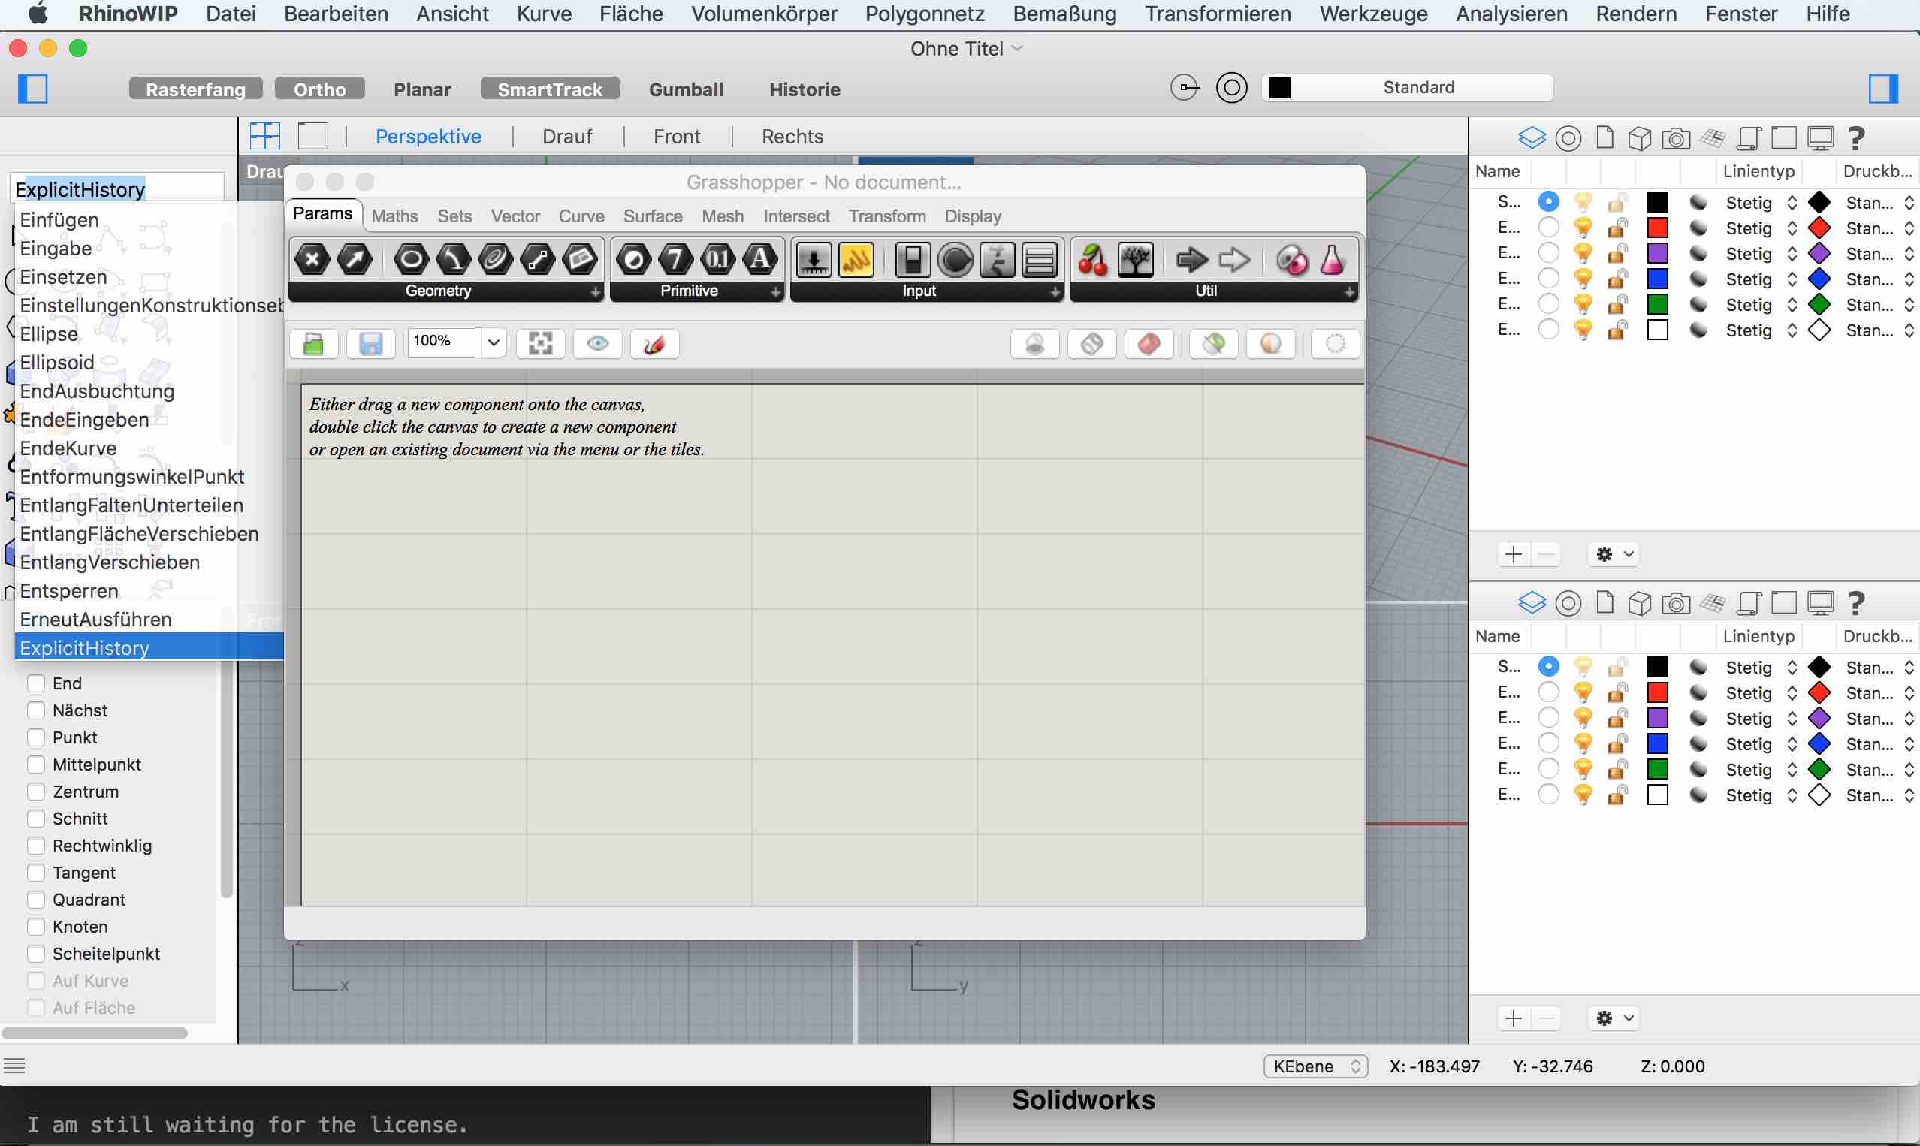Open red layer color swatch in upper panel
The width and height of the screenshot is (1920, 1146).
[x=1657, y=228]
